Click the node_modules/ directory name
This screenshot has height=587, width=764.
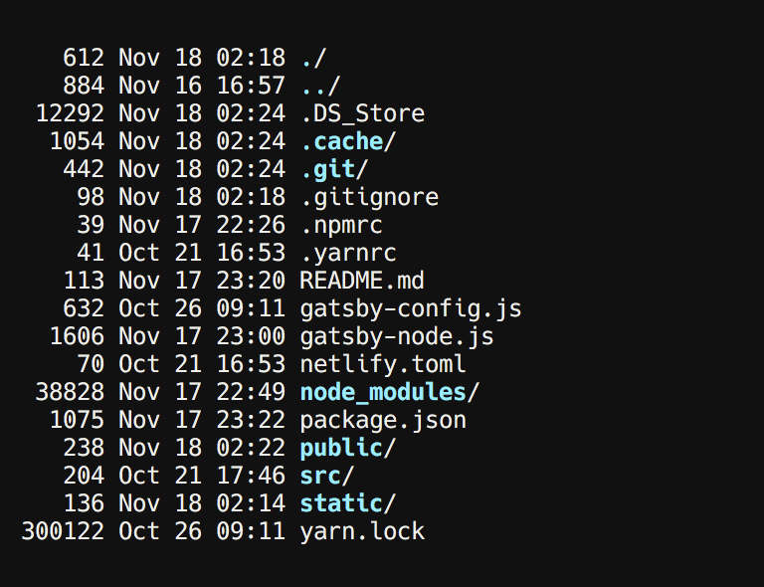tap(390, 393)
